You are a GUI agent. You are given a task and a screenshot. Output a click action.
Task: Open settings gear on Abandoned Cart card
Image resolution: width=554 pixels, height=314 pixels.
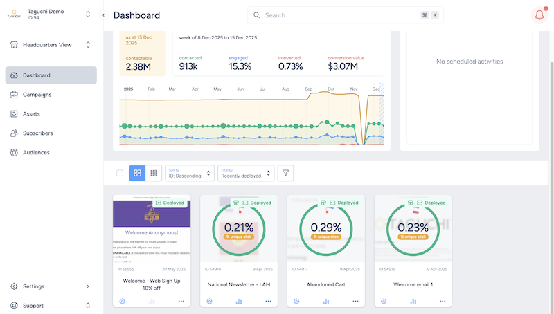pos(296,301)
